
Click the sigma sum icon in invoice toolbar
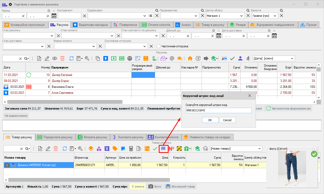pos(146,58)
